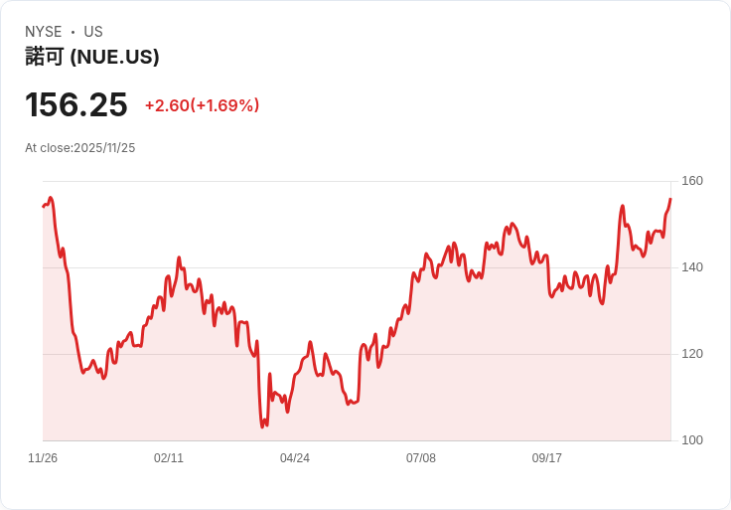731x510 pixels.
Task: Click the At close 2025/11/25 text
Action: [80, 148]
